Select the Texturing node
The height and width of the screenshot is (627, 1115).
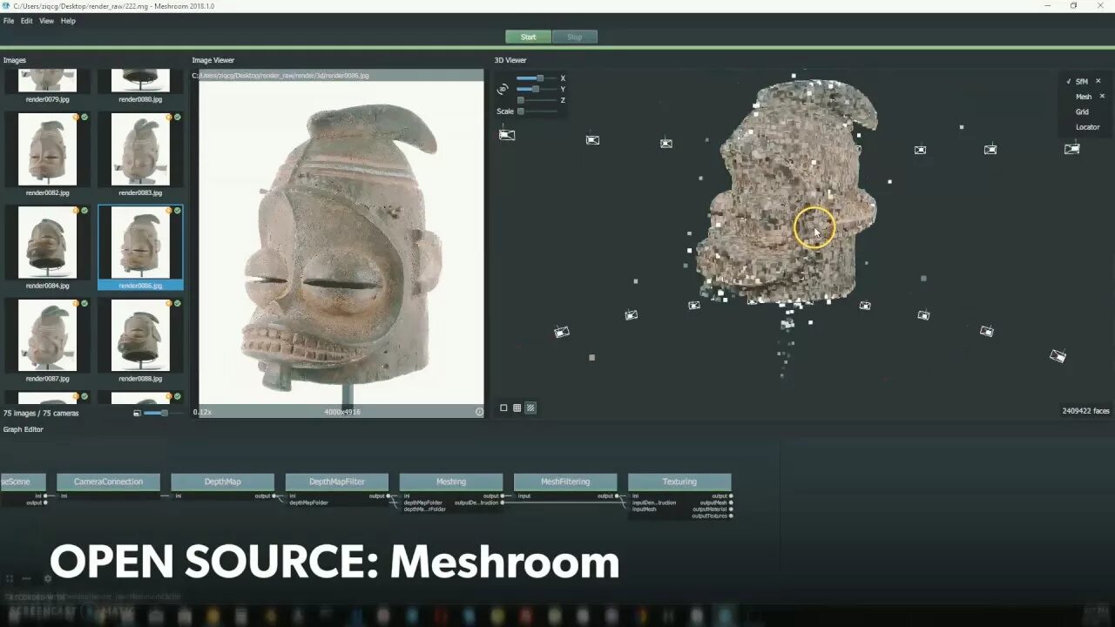coord(679,482)
